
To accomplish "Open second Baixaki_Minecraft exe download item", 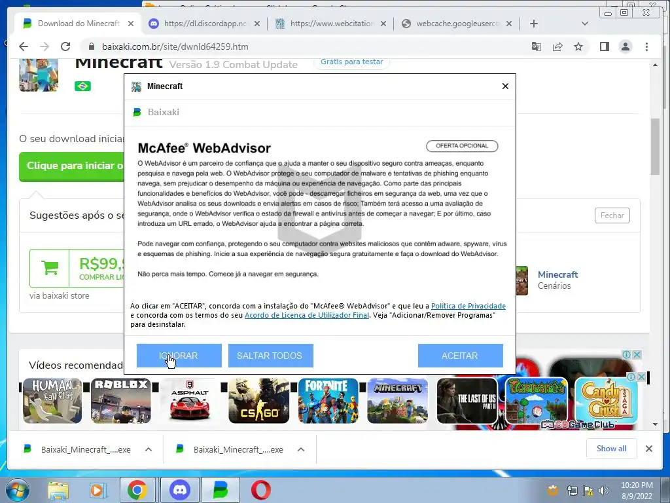I will (230, 449).
